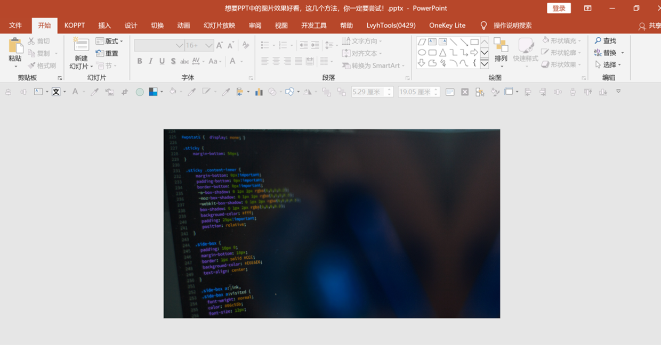
Task: Open the paste 粘贴 dropdown arrow
Action: coord(15,66)
